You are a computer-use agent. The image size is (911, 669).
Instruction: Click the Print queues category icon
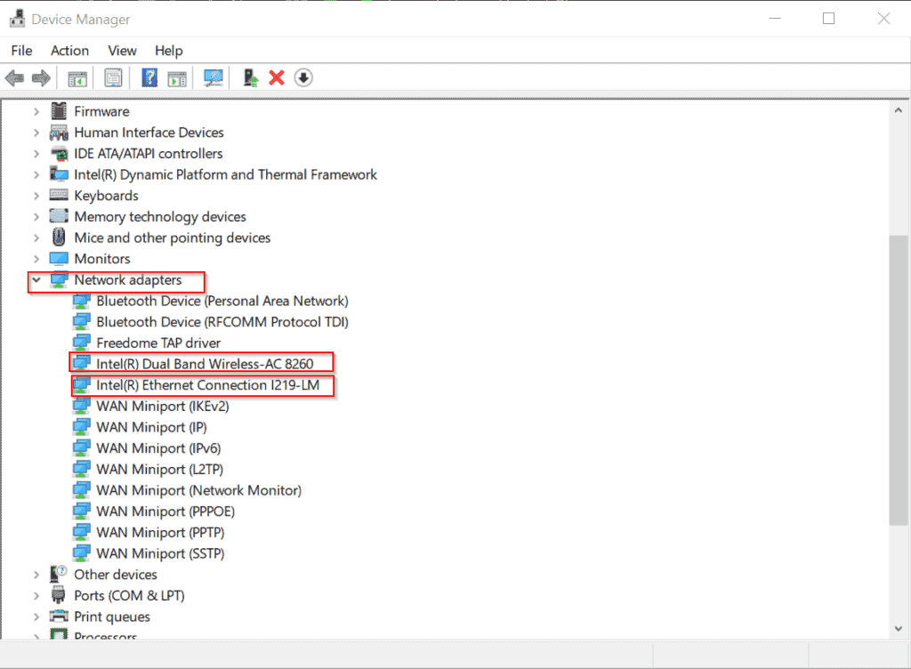(59, 617)
